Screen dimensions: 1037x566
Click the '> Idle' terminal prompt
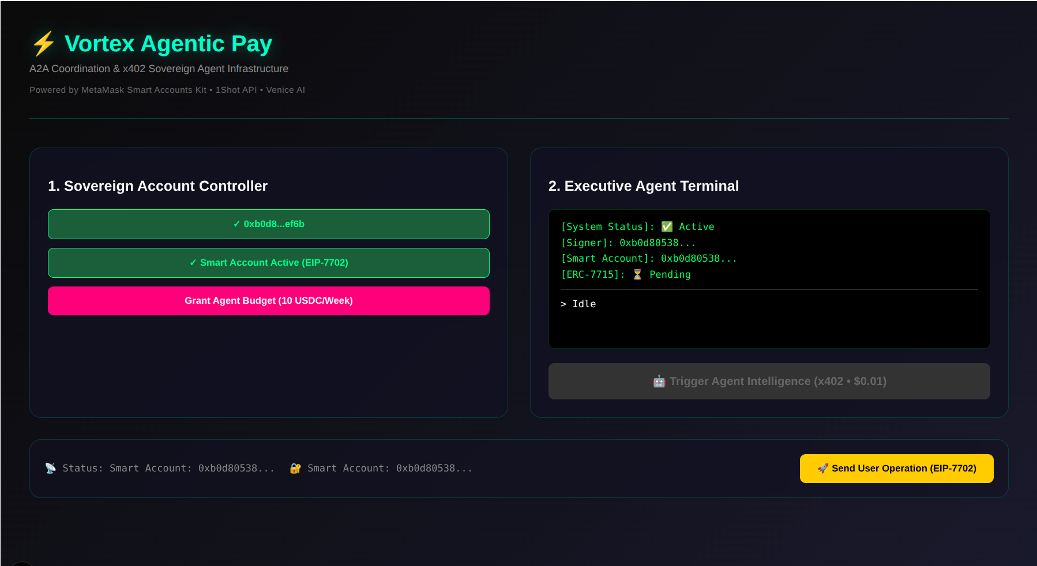pos(578,304)
